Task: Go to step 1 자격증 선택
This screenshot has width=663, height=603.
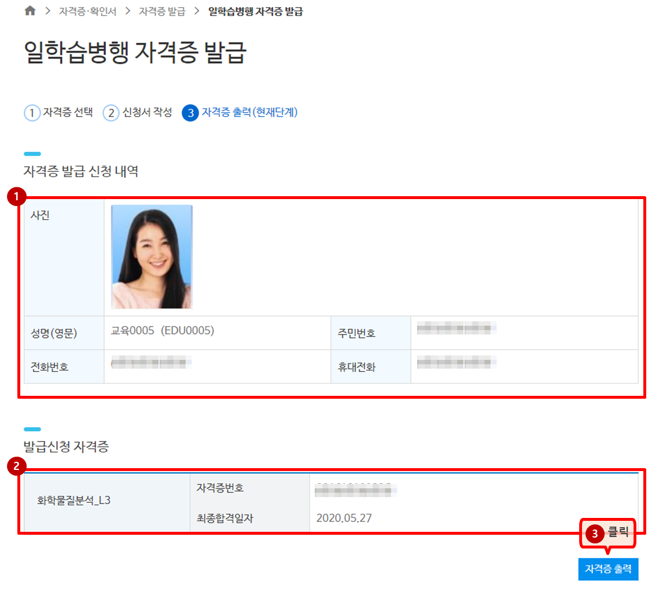Action: 58,112
